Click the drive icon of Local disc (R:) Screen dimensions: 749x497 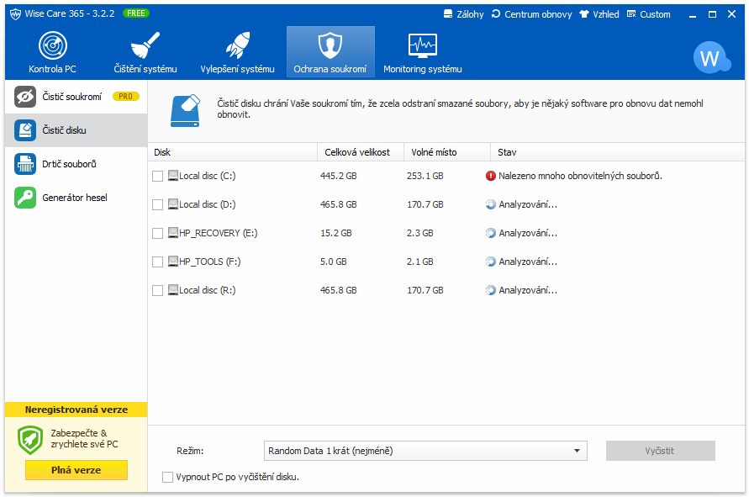[173, 290]
